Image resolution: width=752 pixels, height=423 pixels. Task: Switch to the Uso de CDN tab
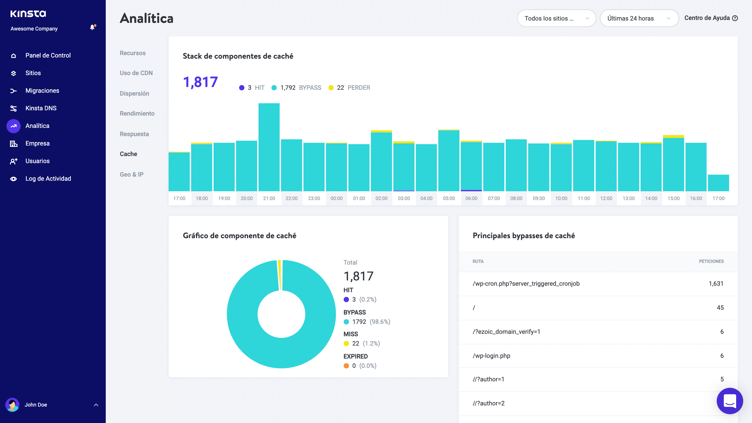(136, 73)
